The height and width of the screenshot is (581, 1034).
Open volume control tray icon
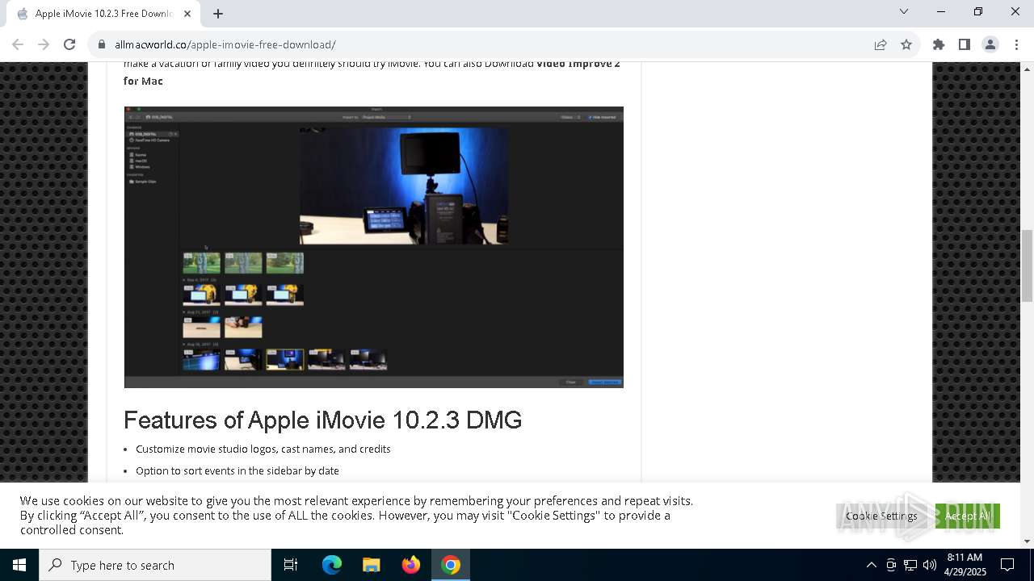[x=930, y=565]
